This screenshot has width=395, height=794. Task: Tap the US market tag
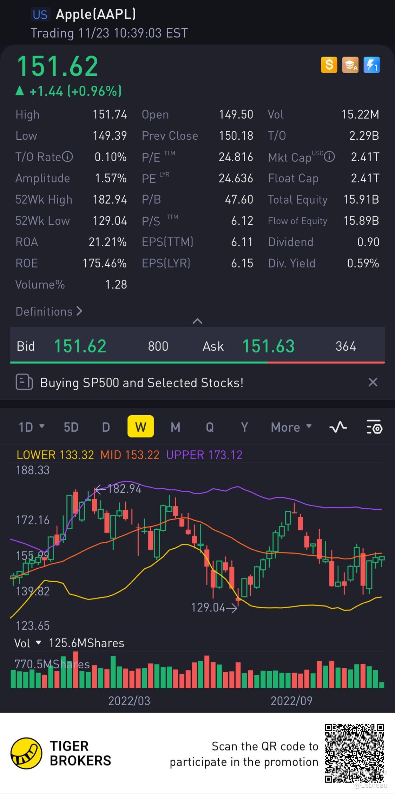(x=40, y=15)
